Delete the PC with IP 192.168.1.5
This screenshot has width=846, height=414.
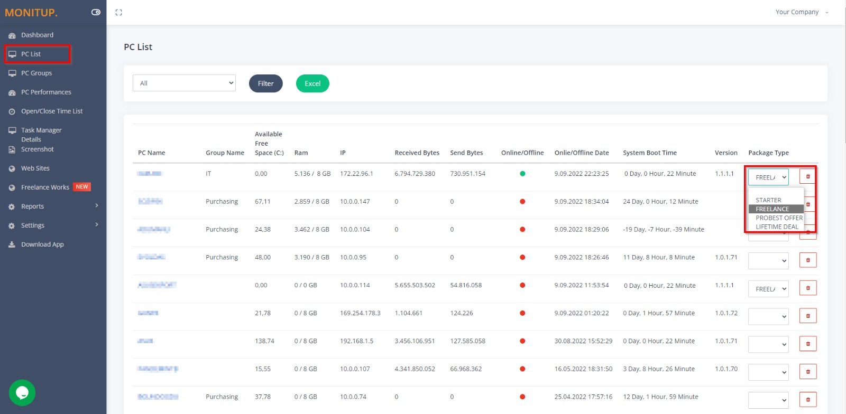808,344
